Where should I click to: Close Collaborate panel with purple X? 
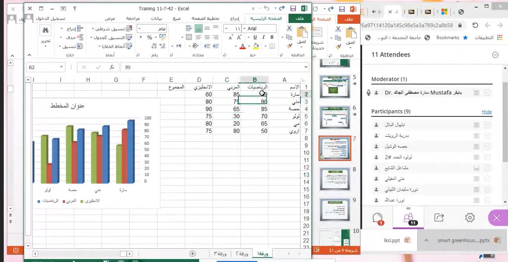(x=496, y=218)
